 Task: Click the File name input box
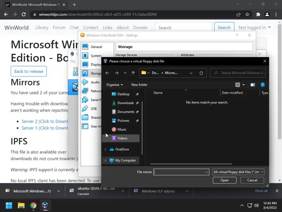click(x=179, y=172)
